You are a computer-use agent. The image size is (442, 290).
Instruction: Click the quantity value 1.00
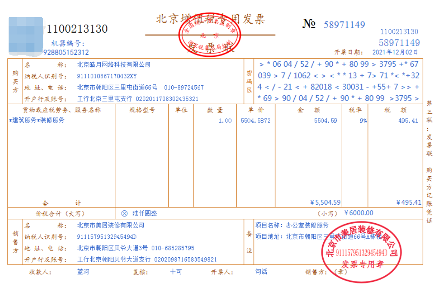(x=225, y=121)
